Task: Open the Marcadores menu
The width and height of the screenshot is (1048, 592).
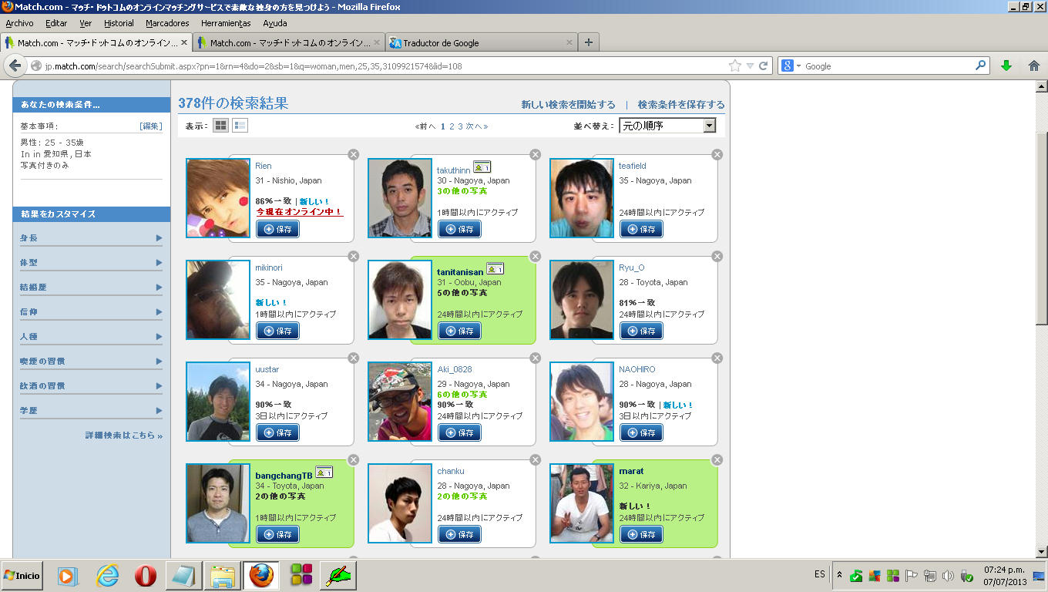Action: tap(167, 23)
